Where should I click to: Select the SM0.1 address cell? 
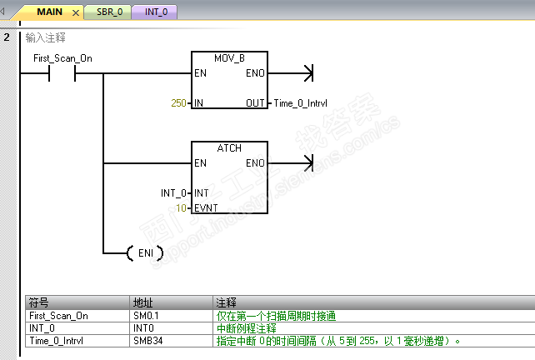point(171,316)
